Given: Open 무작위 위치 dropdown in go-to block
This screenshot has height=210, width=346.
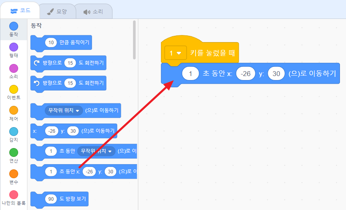Looking at the screenshot, I should click(64, 111).
